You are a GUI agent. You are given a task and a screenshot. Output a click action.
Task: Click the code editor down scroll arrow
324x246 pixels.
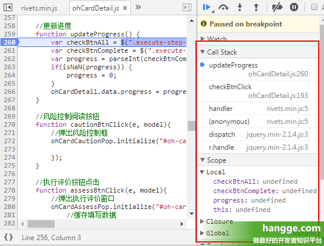tap(191, 214)
